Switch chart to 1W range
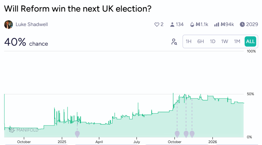The image size is (262, 145). click(225, 41)
